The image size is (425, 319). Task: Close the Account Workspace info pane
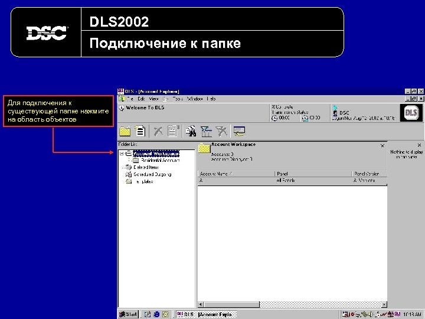point(382,146)
